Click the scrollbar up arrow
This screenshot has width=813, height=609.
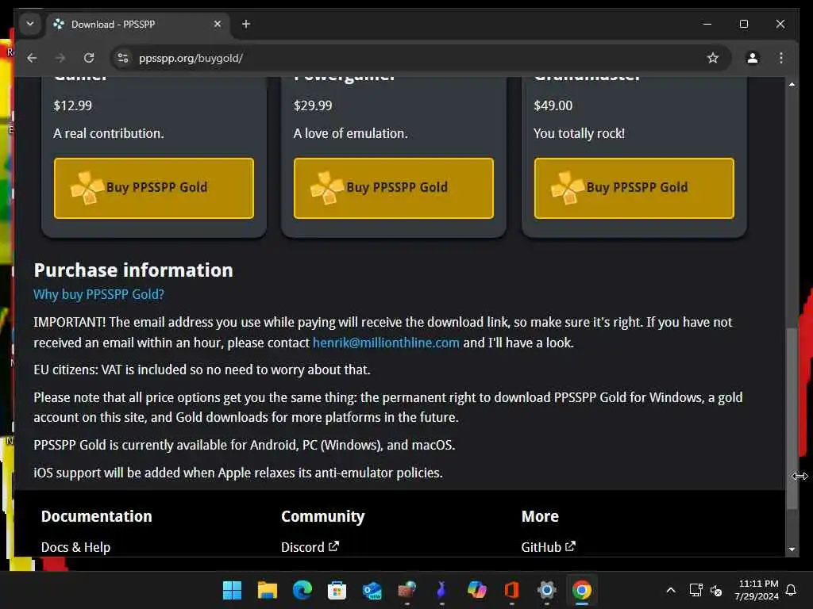point(792,84)
